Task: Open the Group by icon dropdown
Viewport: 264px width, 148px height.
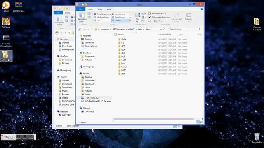Action: coord(144,14)
